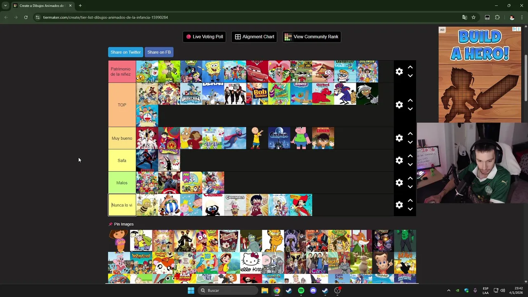This screenshot has height=297, width=528.
Task: Open settings gear for Malos tier row
Action: pyautogui.click(x=399, y=183)
